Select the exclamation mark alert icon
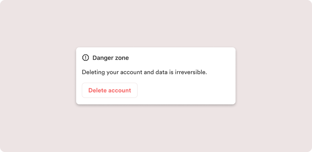This screenshot has width=312, height=152. (85, 58)
